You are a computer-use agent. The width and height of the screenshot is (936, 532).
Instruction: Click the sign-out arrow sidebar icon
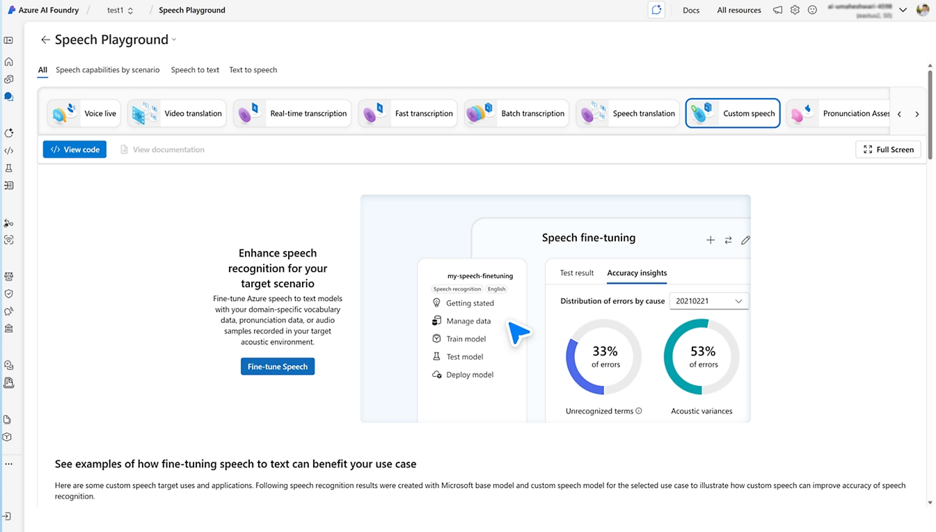click(7, 517)
